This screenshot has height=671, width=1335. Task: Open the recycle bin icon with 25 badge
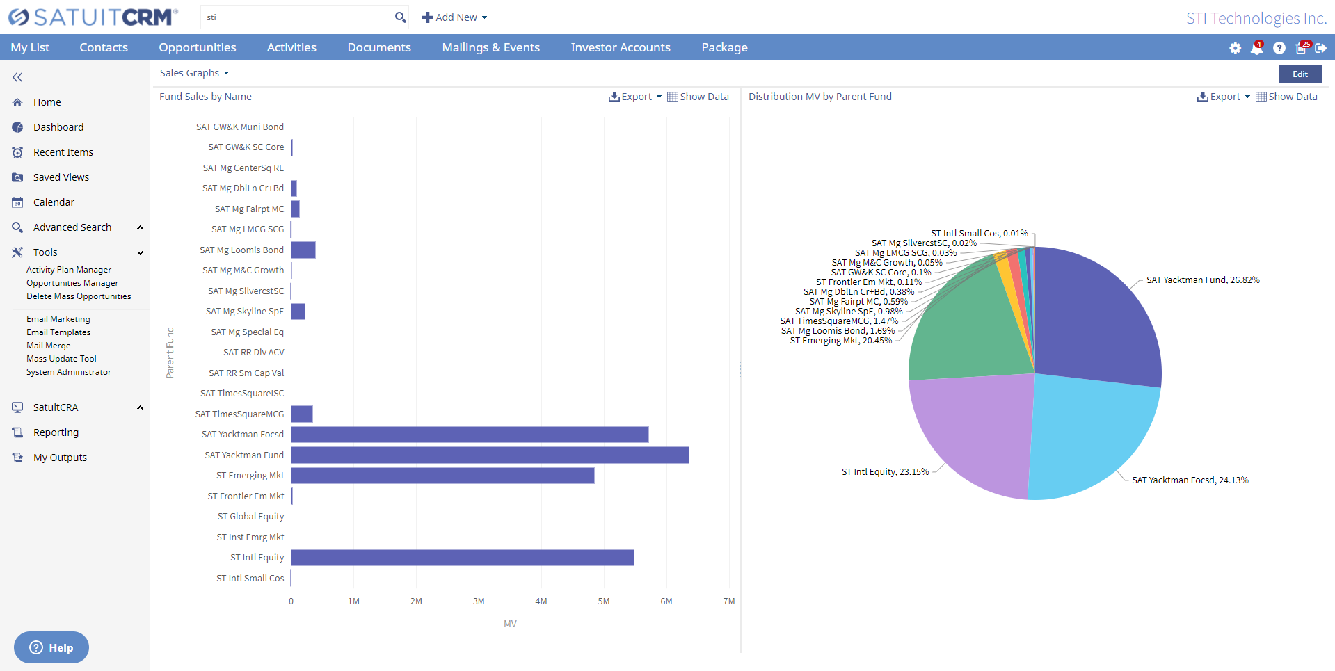pyautogui.click(x=1301, y=48)
